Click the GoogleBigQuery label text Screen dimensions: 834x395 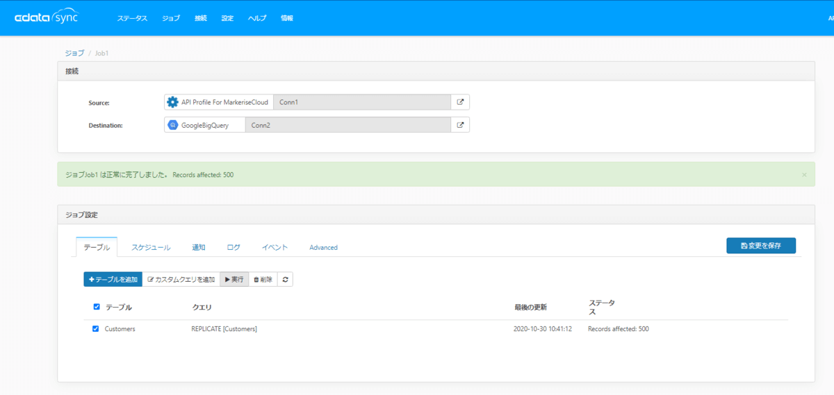(205, 126)
